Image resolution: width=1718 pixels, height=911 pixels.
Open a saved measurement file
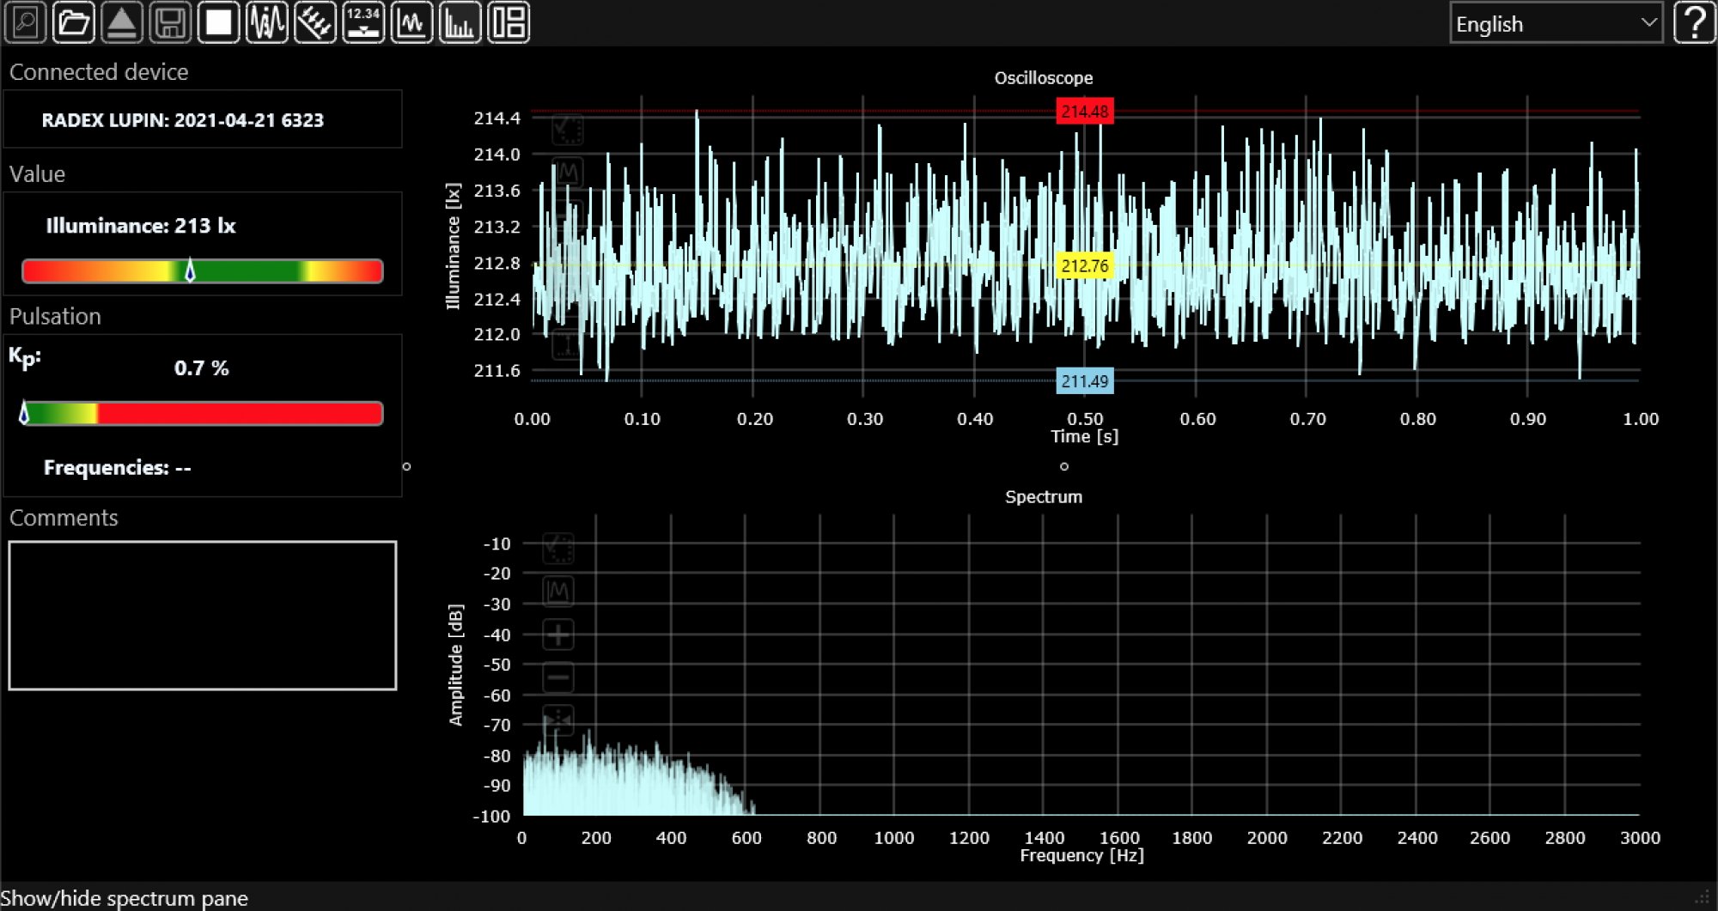[x=74, y=22]
